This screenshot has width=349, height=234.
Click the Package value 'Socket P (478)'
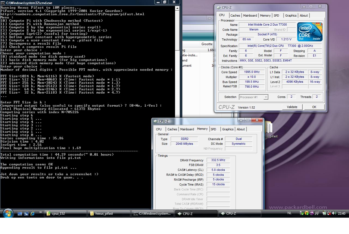coord(267,35)
